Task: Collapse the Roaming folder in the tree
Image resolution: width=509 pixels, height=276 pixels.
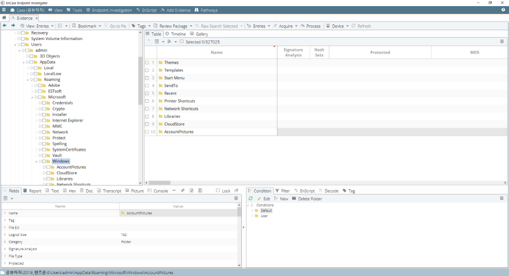Action: click(28, 79)
